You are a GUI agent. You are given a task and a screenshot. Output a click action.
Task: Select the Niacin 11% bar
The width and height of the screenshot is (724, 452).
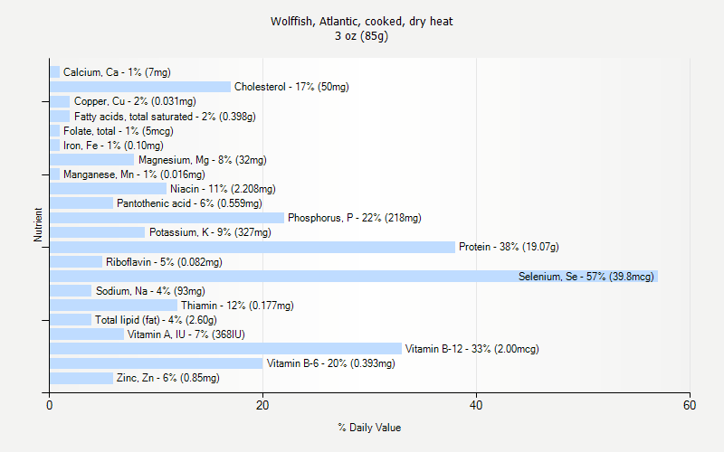point(109,189)
